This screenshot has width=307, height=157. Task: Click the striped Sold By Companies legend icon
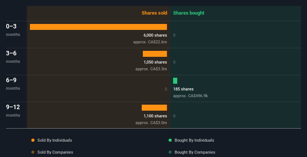pyautogui.click(x=33, y=152)
